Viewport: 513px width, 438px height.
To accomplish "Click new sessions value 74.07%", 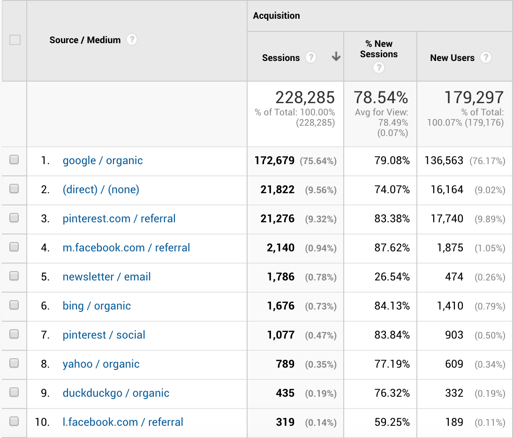I will click(392, 190).
